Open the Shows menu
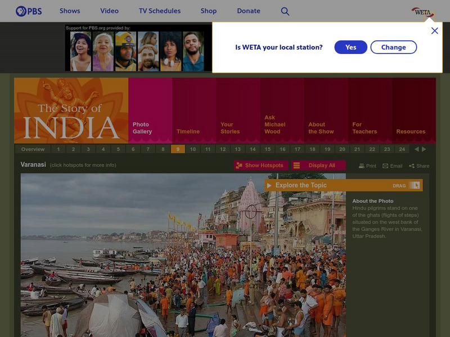The width and height of the screenshot is (450, 337). 70,11
